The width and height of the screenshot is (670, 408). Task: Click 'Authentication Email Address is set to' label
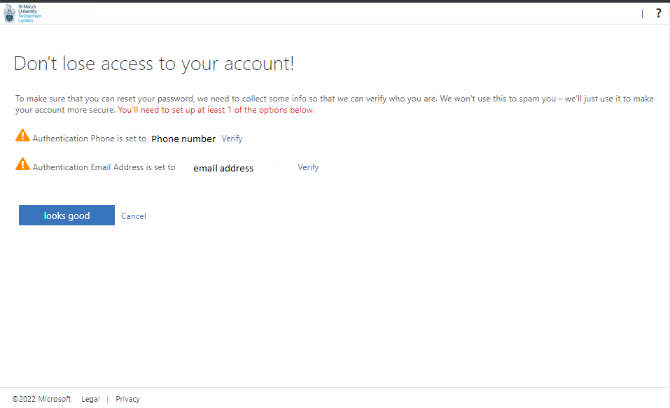pyautogui.click(x=104, y=167)
